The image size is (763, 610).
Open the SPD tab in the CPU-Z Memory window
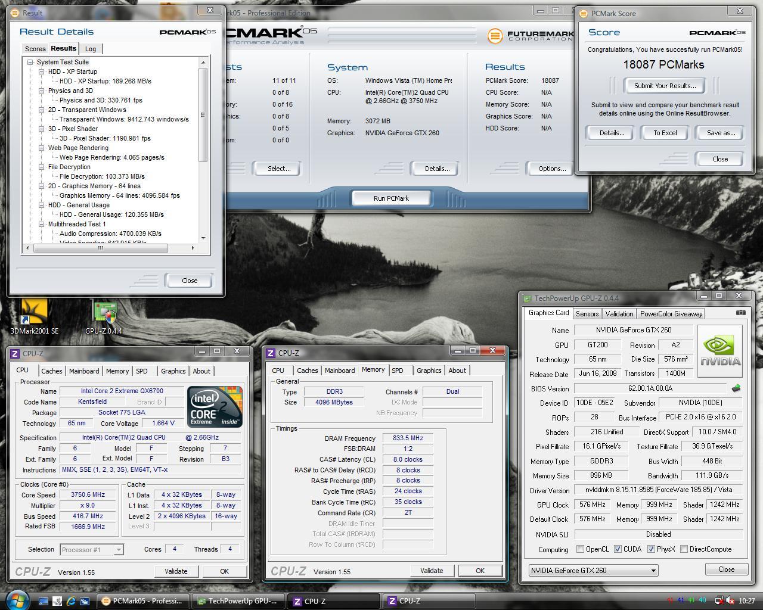(398, 371)
